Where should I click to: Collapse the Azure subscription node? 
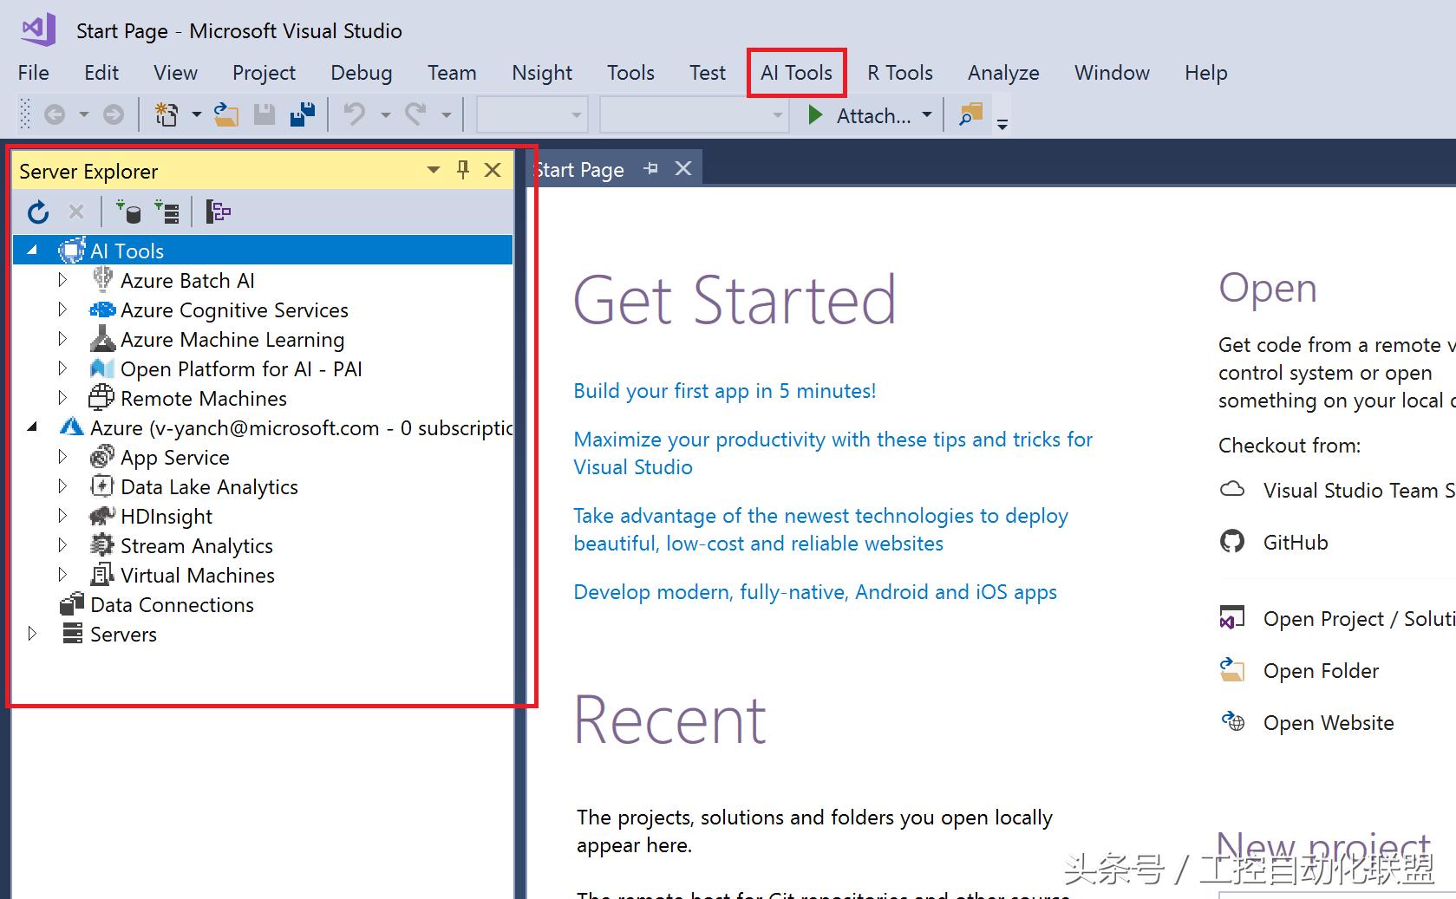32,427
